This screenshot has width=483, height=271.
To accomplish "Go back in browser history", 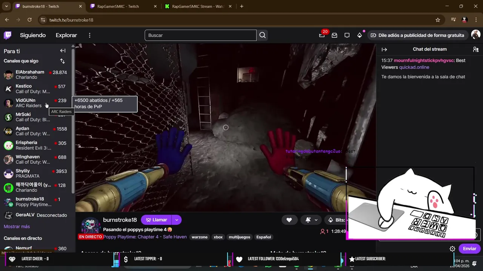I will click(x=7, y=20).
